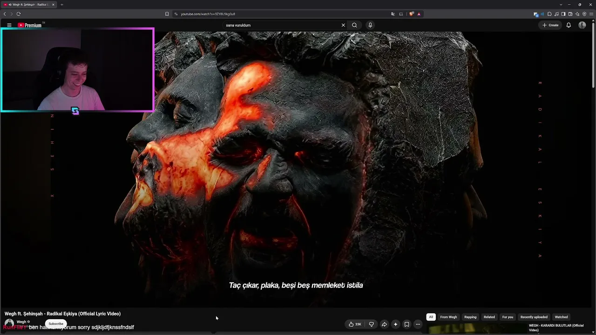
Task: Open the Brave VPN shield icon
Action: click(x=584, y=14)
